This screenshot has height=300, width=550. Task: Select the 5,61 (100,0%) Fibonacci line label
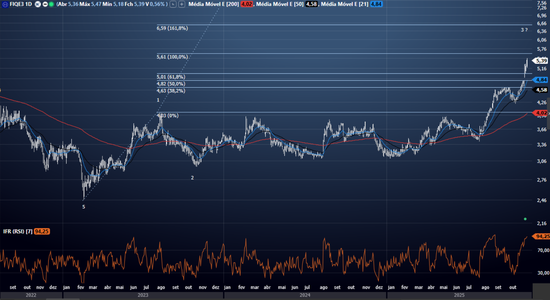pyautogui.click(x=172, y=57)
